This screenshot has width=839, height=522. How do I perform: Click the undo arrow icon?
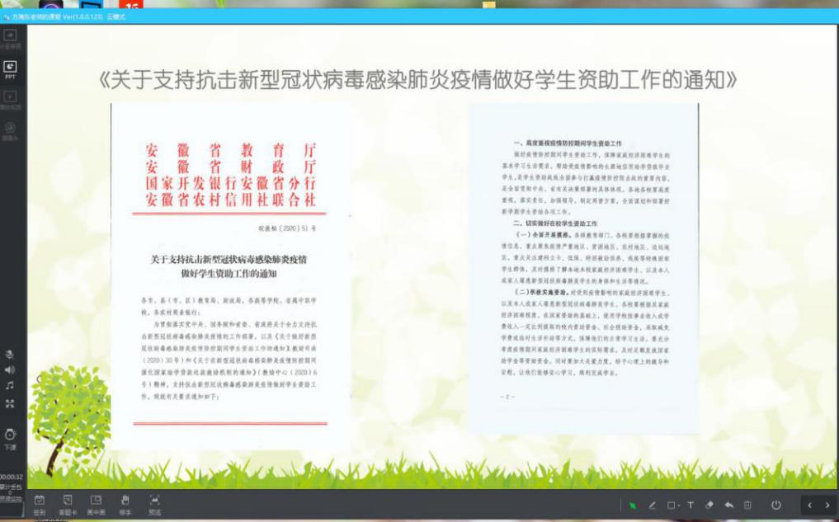(728, 506)
